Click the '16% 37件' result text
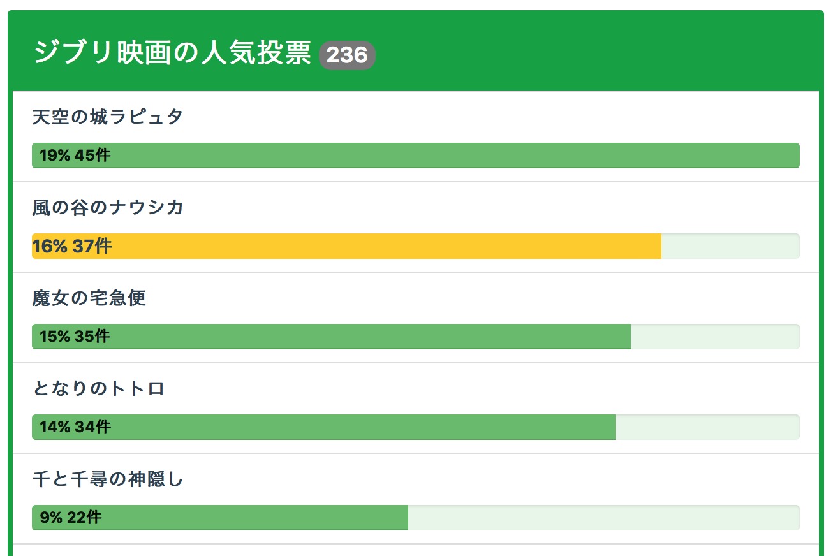Screen dimensions: 833x556 point(72,246)
